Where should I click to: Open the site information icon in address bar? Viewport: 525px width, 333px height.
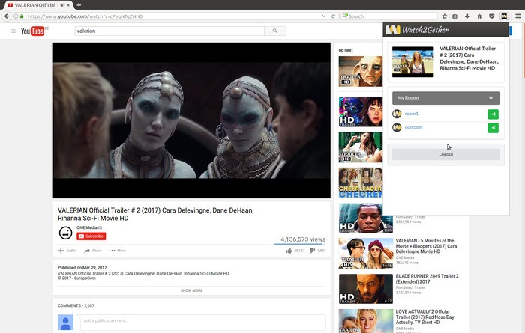(16, 16)
